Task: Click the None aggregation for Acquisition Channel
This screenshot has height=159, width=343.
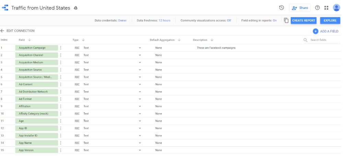Action: point(159,55)
